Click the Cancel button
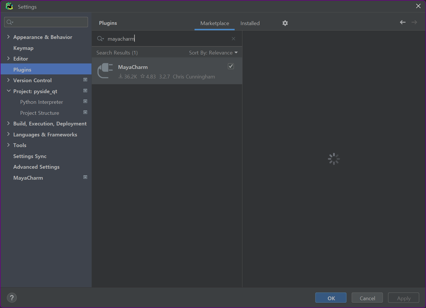Image resolution: width=426 pixels, height=308 pixels. click(367, 298)
